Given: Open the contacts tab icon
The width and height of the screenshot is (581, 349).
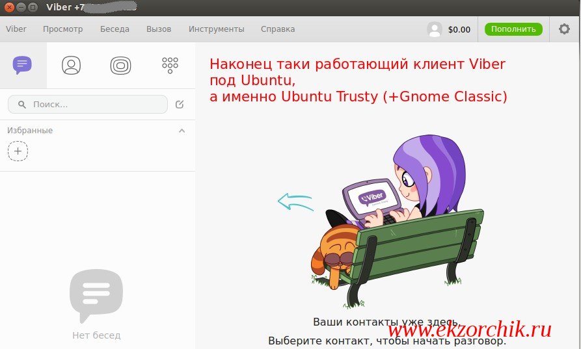Looking at the screenshot, I should (x=71, y=65).
